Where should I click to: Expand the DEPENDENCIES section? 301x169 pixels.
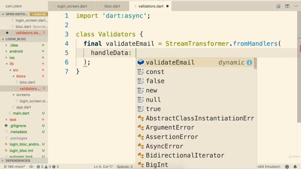pos(18,161)
